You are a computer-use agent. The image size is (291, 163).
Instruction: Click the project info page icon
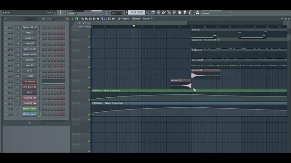coord(180,12)
